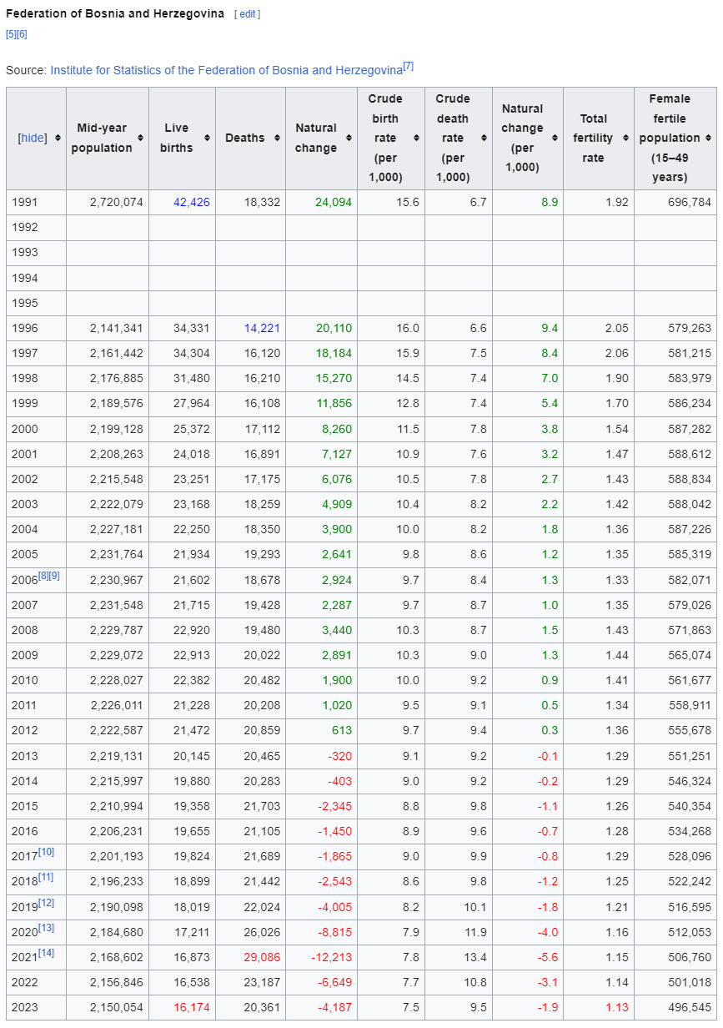Select the 1993 year cell
The width and height of the screenshot is (723, 1028).
click(x=37, y=253)
